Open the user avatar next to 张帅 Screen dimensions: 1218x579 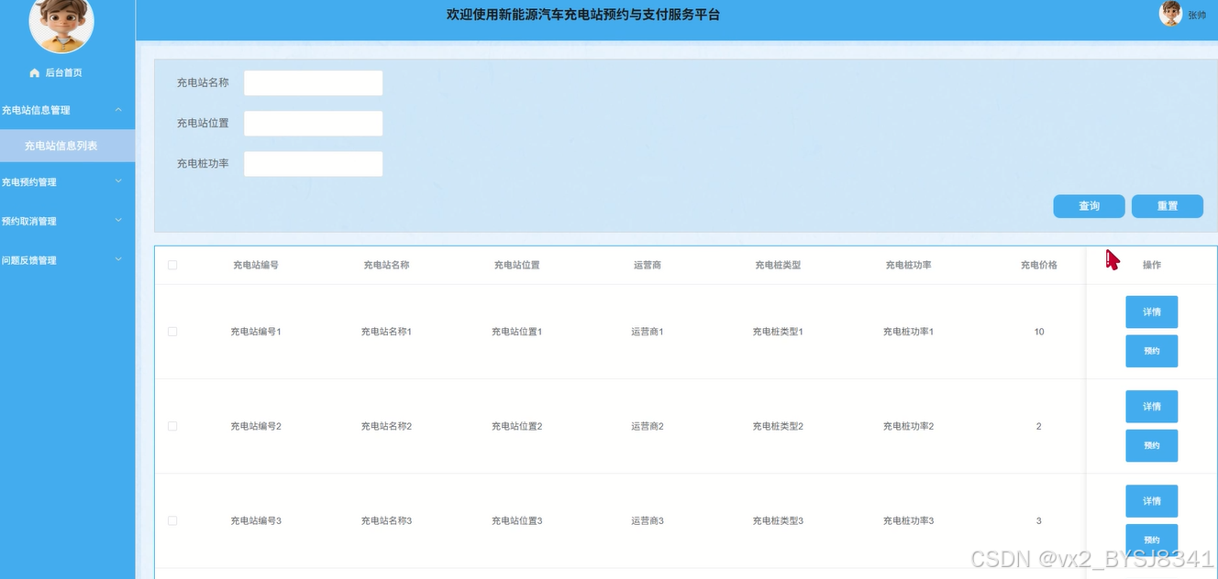(1170, 14)
